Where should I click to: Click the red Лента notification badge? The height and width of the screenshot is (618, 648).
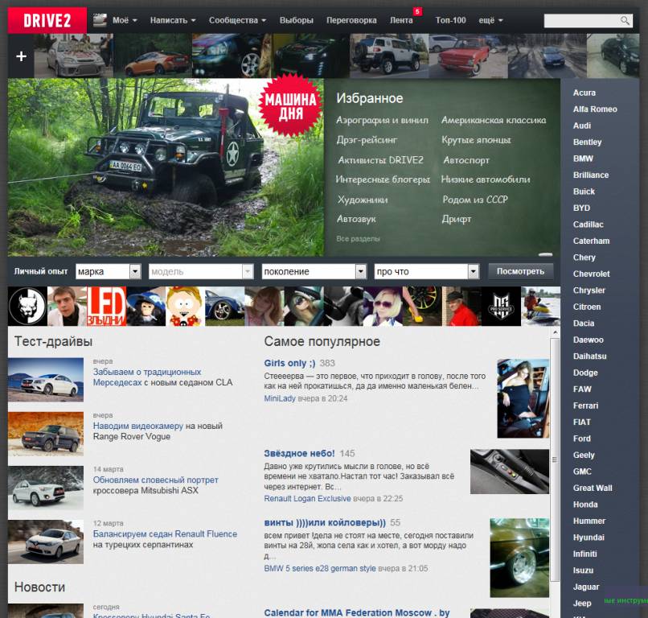point(417,11)
